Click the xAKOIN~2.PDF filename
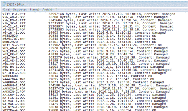 pos(14,92)
